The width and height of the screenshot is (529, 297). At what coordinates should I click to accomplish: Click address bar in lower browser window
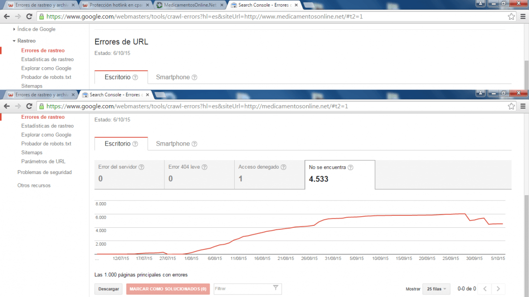(277, 106)
